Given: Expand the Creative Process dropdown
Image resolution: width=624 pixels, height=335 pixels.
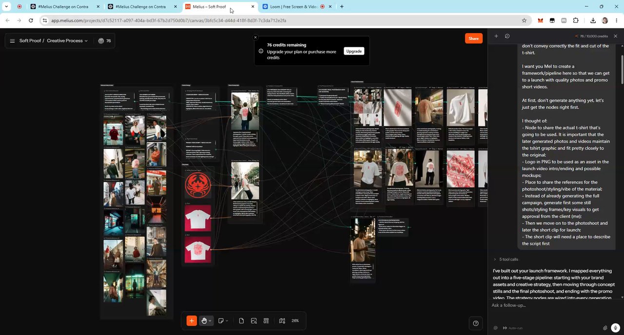Looking at the screenshot, I should [x=67, y=41].
